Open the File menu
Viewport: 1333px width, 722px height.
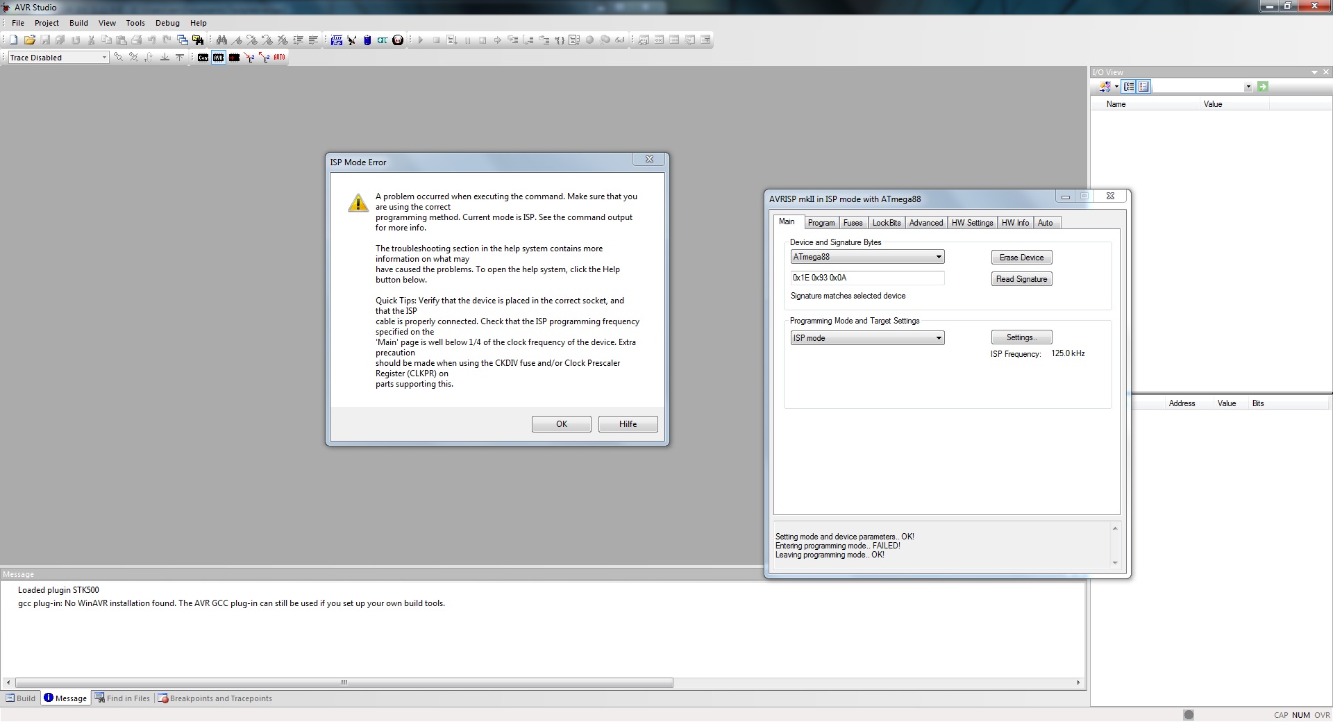[x=18, y=23]
